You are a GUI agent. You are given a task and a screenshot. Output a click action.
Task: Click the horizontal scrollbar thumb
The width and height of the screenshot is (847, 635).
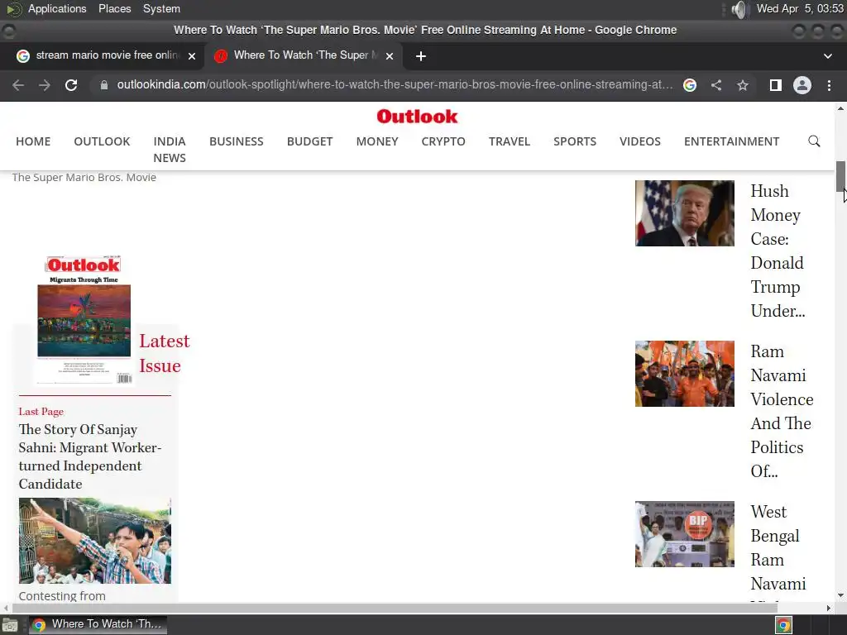click(395, 608)
